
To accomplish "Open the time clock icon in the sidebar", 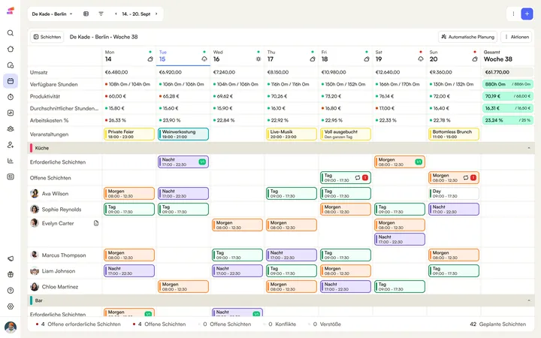I will (11, 97).
